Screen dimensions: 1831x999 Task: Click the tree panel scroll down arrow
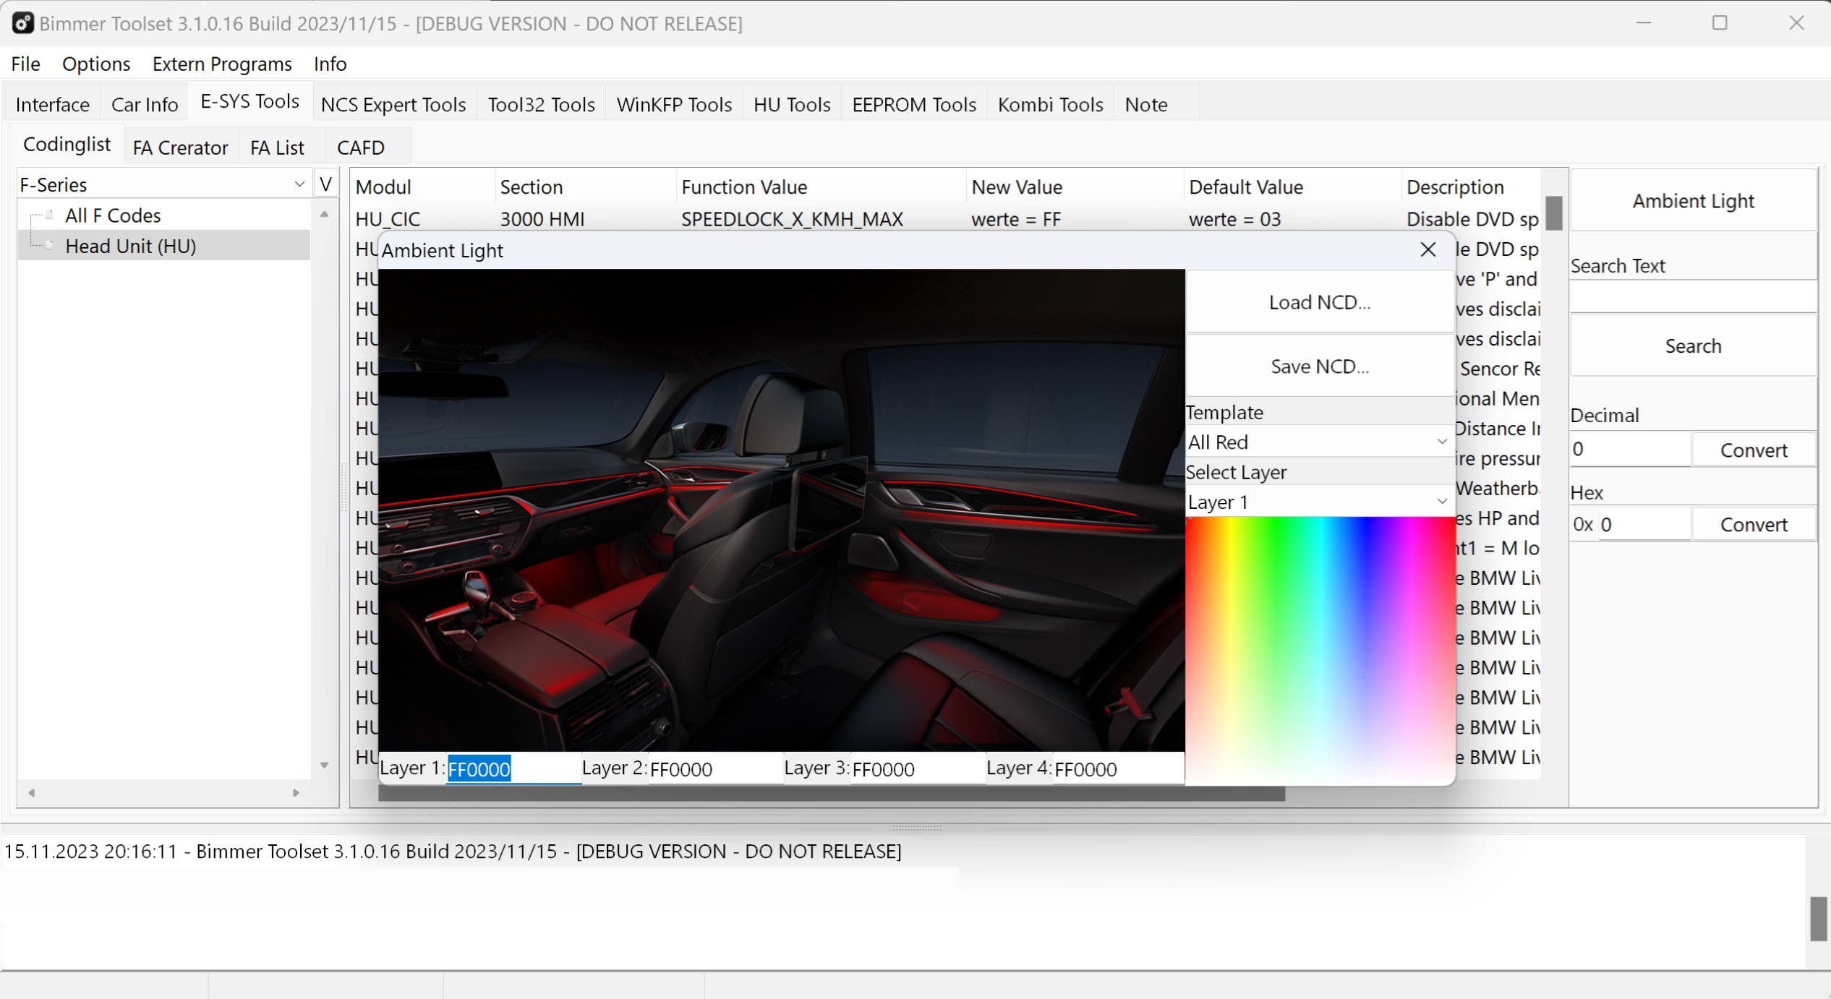tap(324, 766)
